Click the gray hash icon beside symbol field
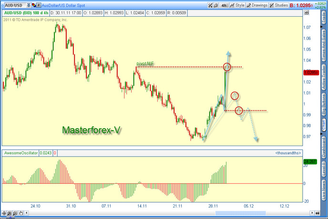This screenshot has height=219, width=328. (x=39, y=5)
